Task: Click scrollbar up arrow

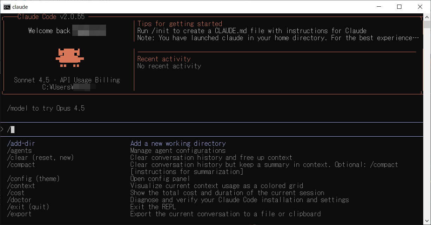Action: 427,17
